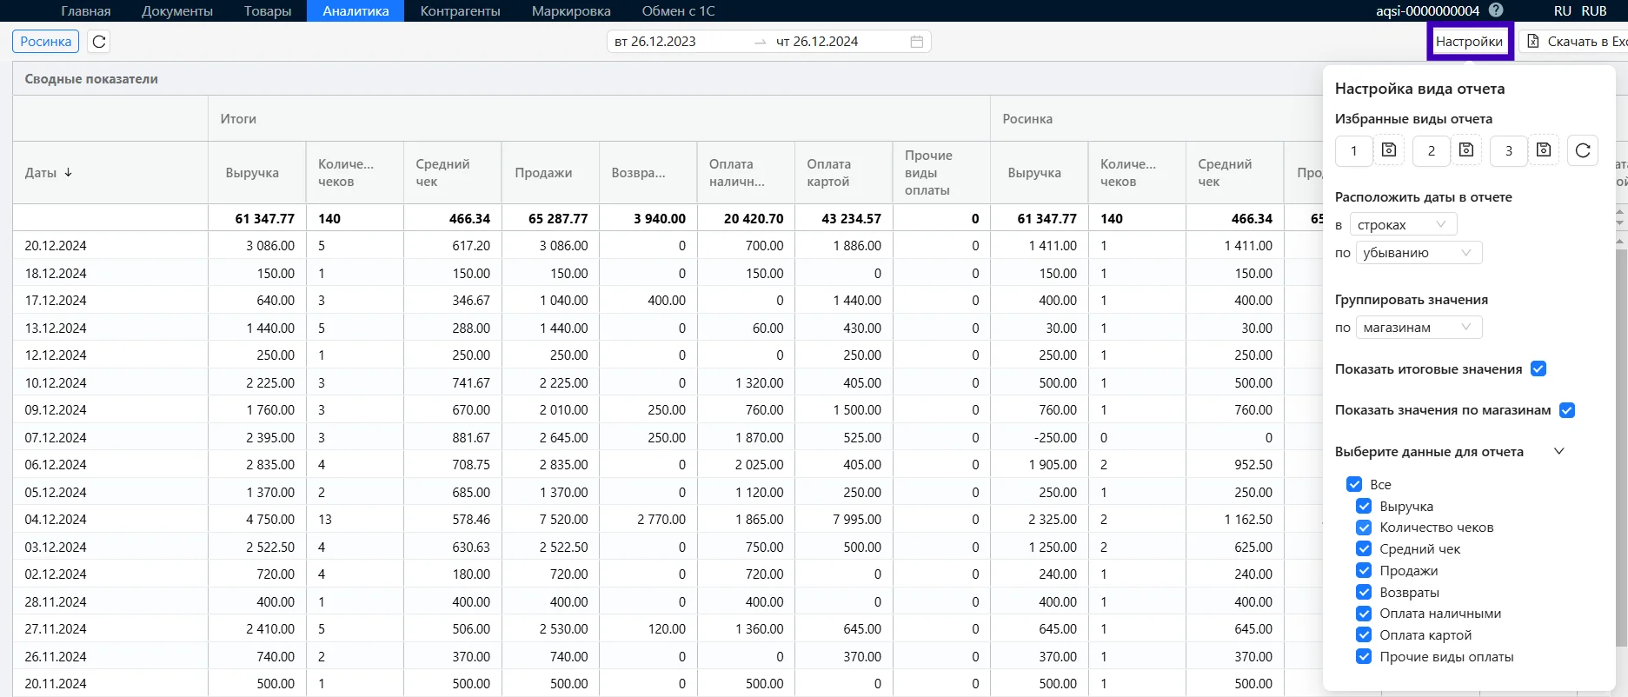Viewport: 1628px width, 697px height.
Task: Save current view to favorite slot 1
Action: click(1389, 150)
